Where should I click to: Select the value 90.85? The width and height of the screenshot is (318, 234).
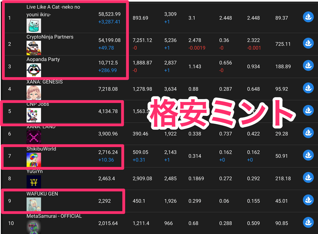(281, 223)
